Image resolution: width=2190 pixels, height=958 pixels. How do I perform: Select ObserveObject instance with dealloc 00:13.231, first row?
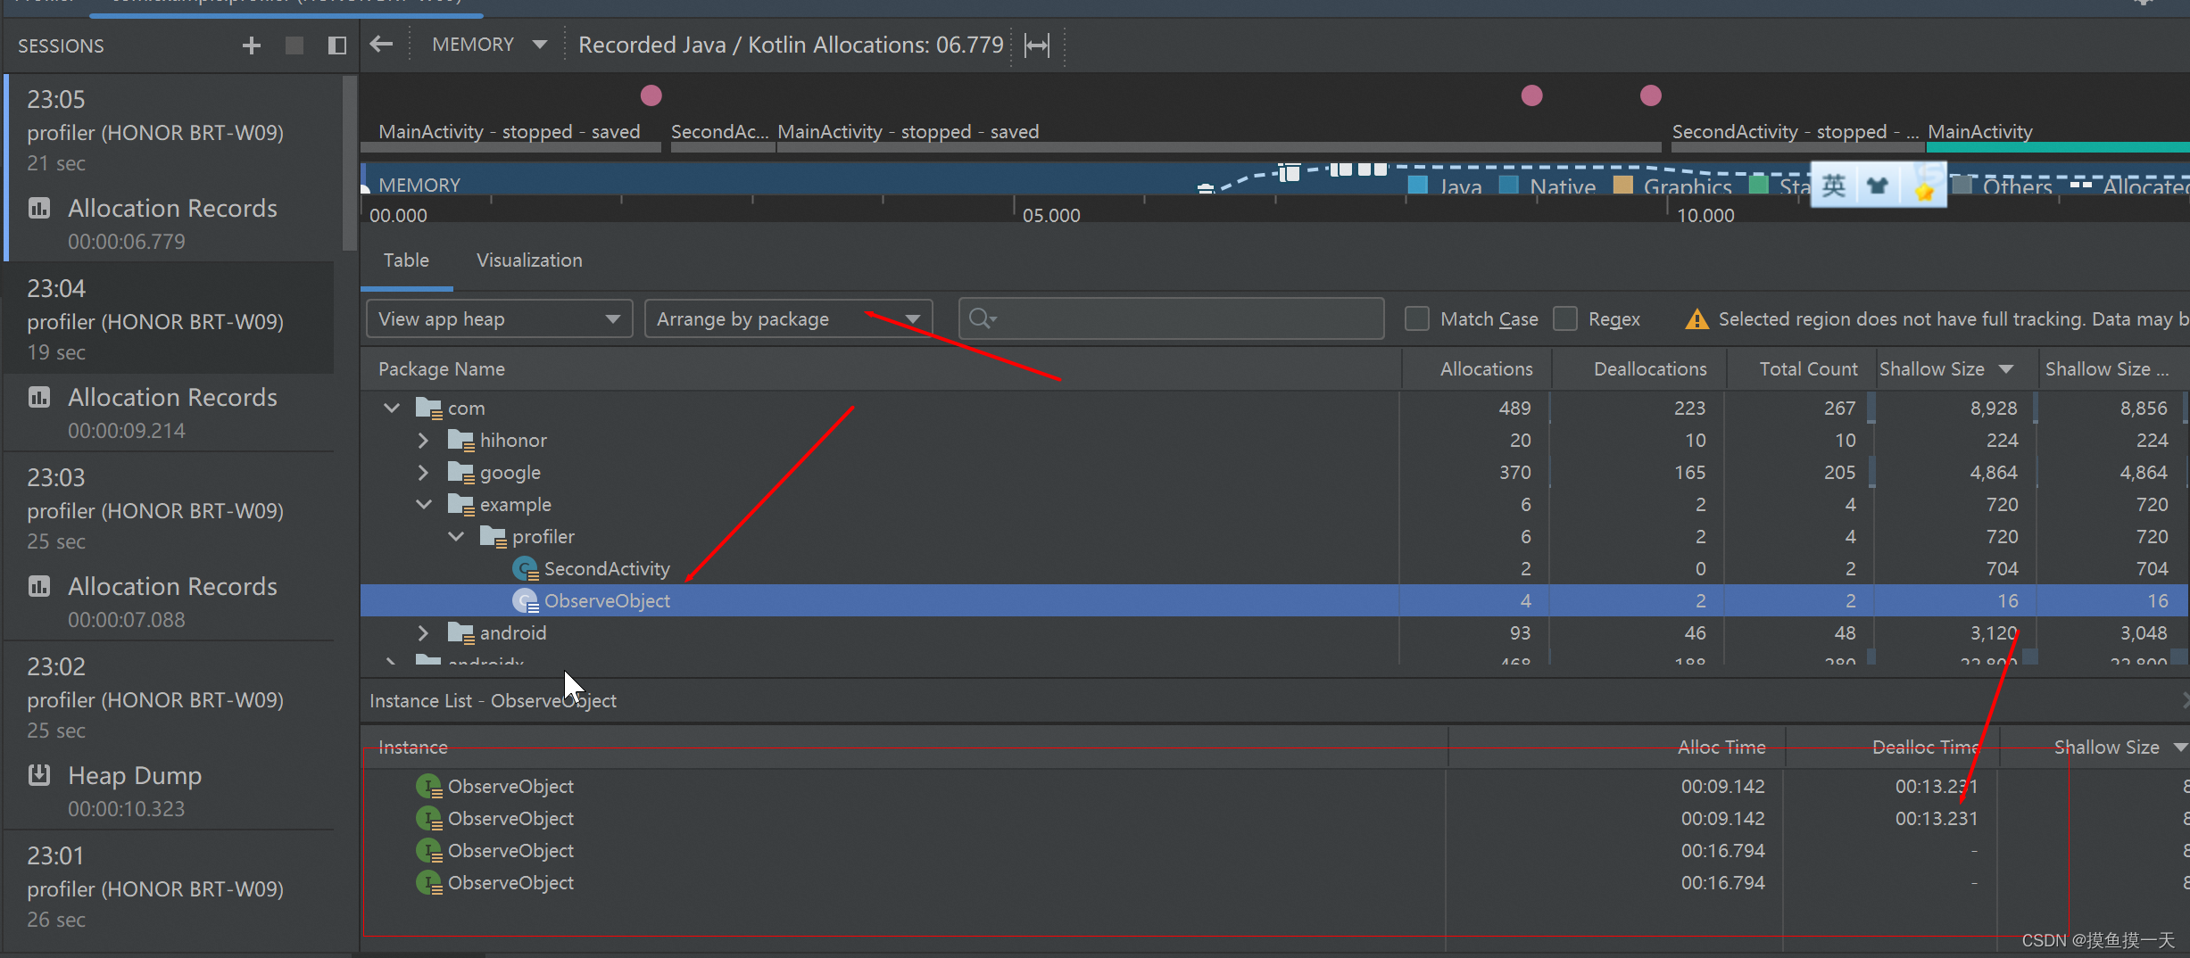[x=1274, y=787]
